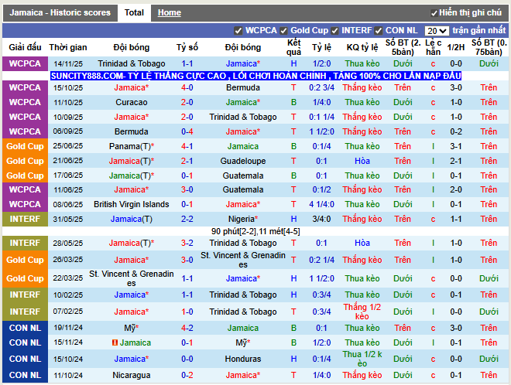Click the Gold Cup label dated 26/03/25
Screen dimensions: 511x385
point(25,260)
